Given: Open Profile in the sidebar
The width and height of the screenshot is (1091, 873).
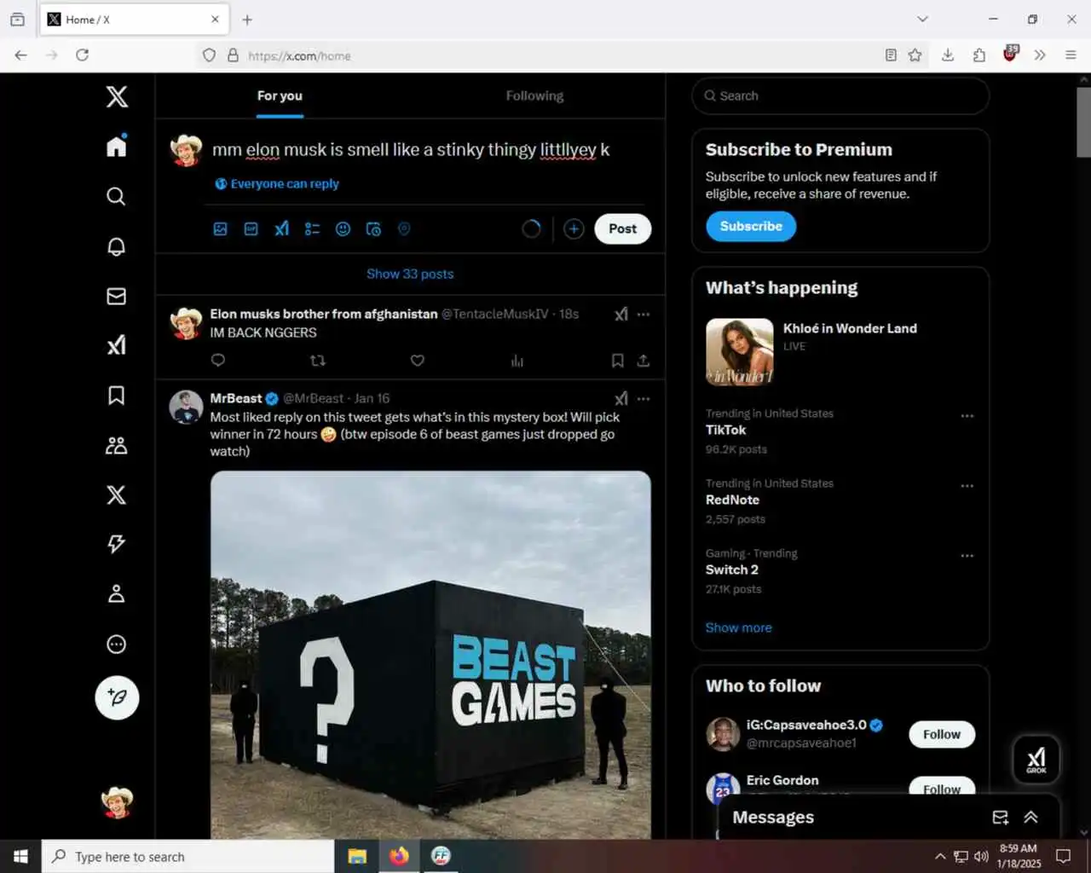Looking at the screenshot, I should (x=117, y=594).
